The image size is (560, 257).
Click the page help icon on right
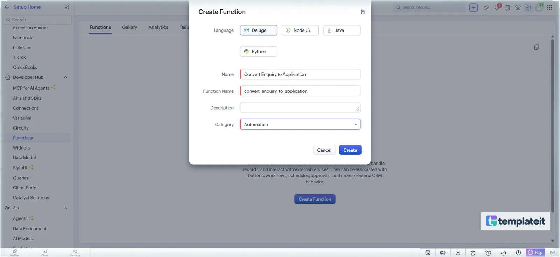[x=537, y=47]
